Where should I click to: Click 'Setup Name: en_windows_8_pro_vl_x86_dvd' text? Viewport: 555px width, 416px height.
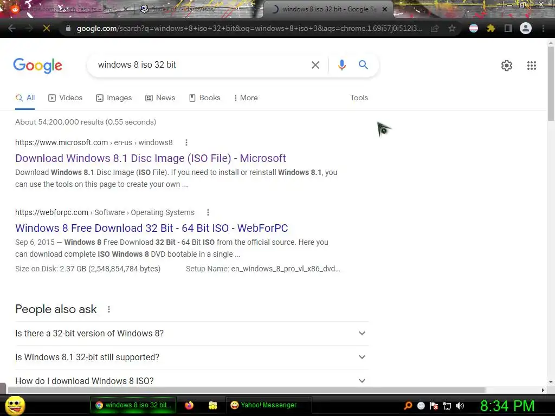click(263, 269)
